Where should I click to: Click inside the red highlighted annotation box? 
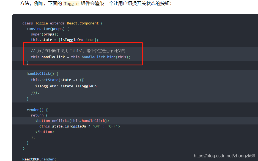click(83, 54)
